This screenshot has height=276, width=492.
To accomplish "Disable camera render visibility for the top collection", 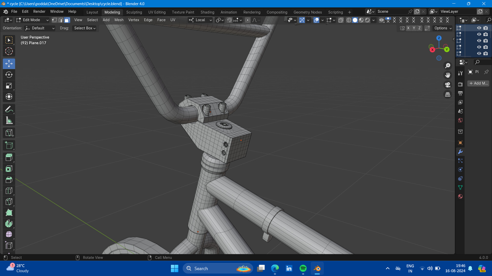I will (x=486, y=28).
